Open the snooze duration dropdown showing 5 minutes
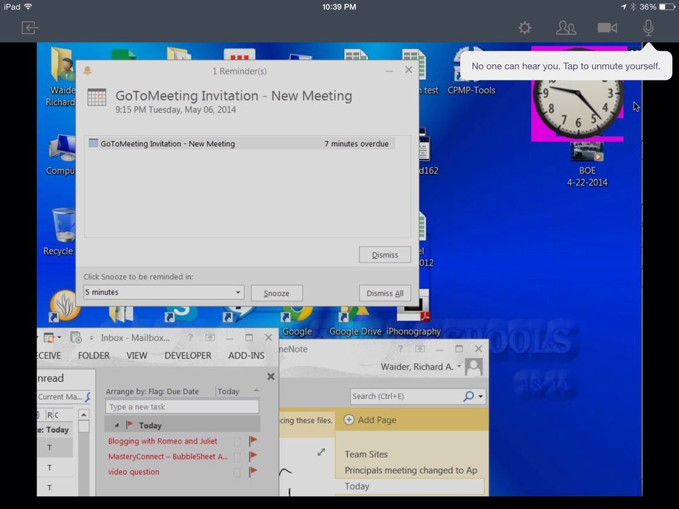Viewport: 679px width, 509px height. click(238, 292)
